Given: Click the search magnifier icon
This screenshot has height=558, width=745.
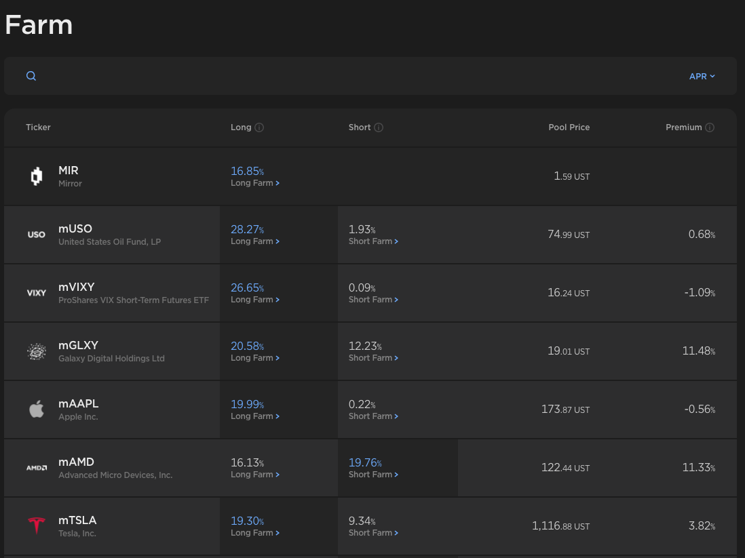Looking at the screenshot, I should pyautogui.click(x=31, y=76).
